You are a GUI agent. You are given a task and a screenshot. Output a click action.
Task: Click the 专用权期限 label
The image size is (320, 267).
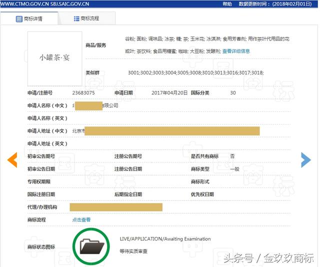click(x=39, y=181)
